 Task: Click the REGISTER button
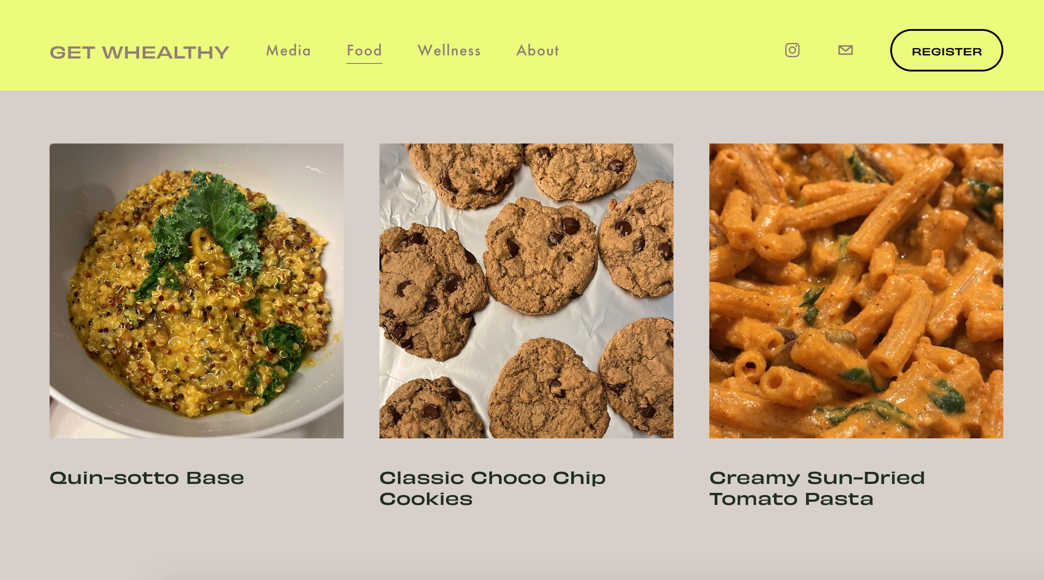pos(947,50)
